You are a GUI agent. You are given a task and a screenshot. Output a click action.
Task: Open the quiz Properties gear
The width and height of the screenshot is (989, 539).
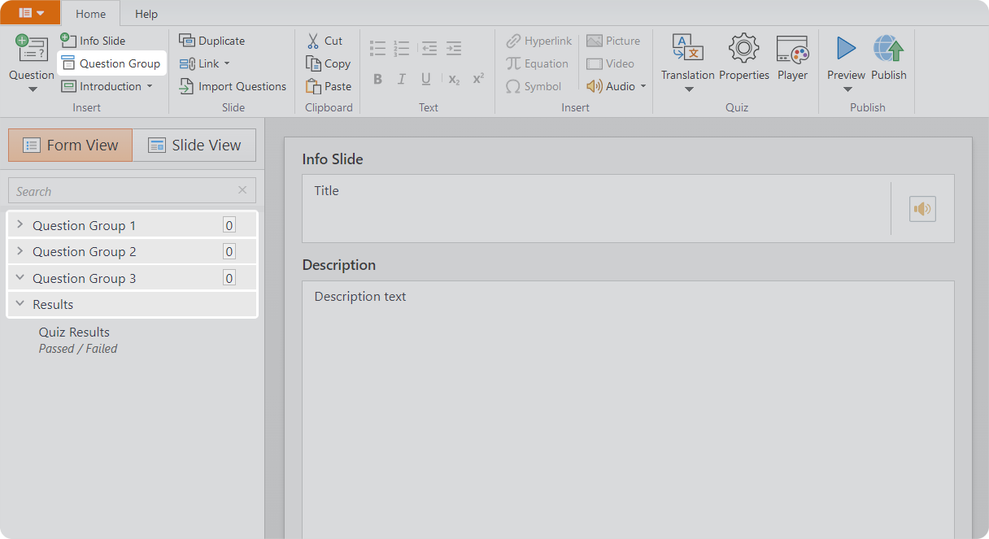(743, 49)
